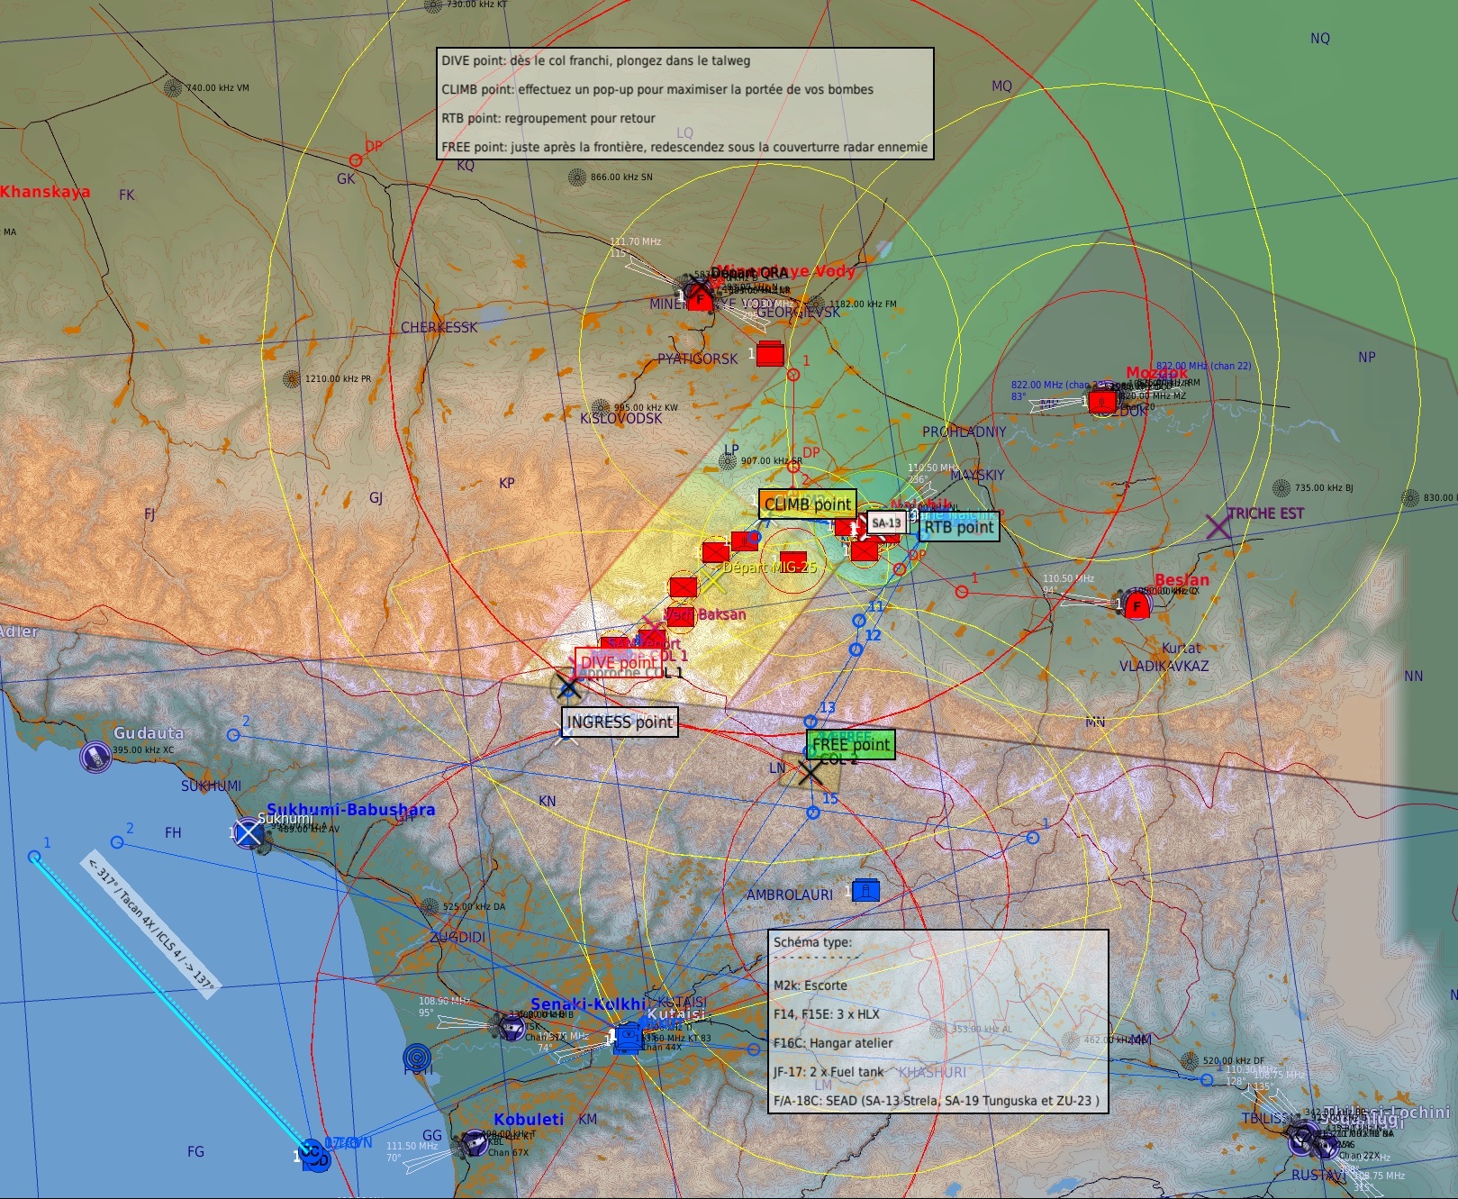1458x1199 pixels.
Task: Select the briefing line starting "FREE point: juste après"
Action: coord(684,147)
